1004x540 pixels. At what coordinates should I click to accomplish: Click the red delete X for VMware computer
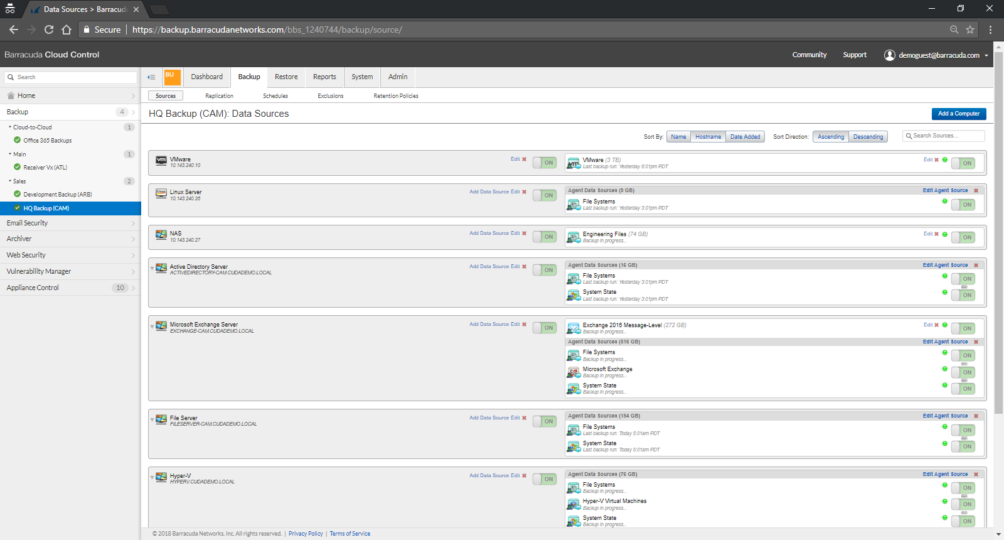click(525, 159)
